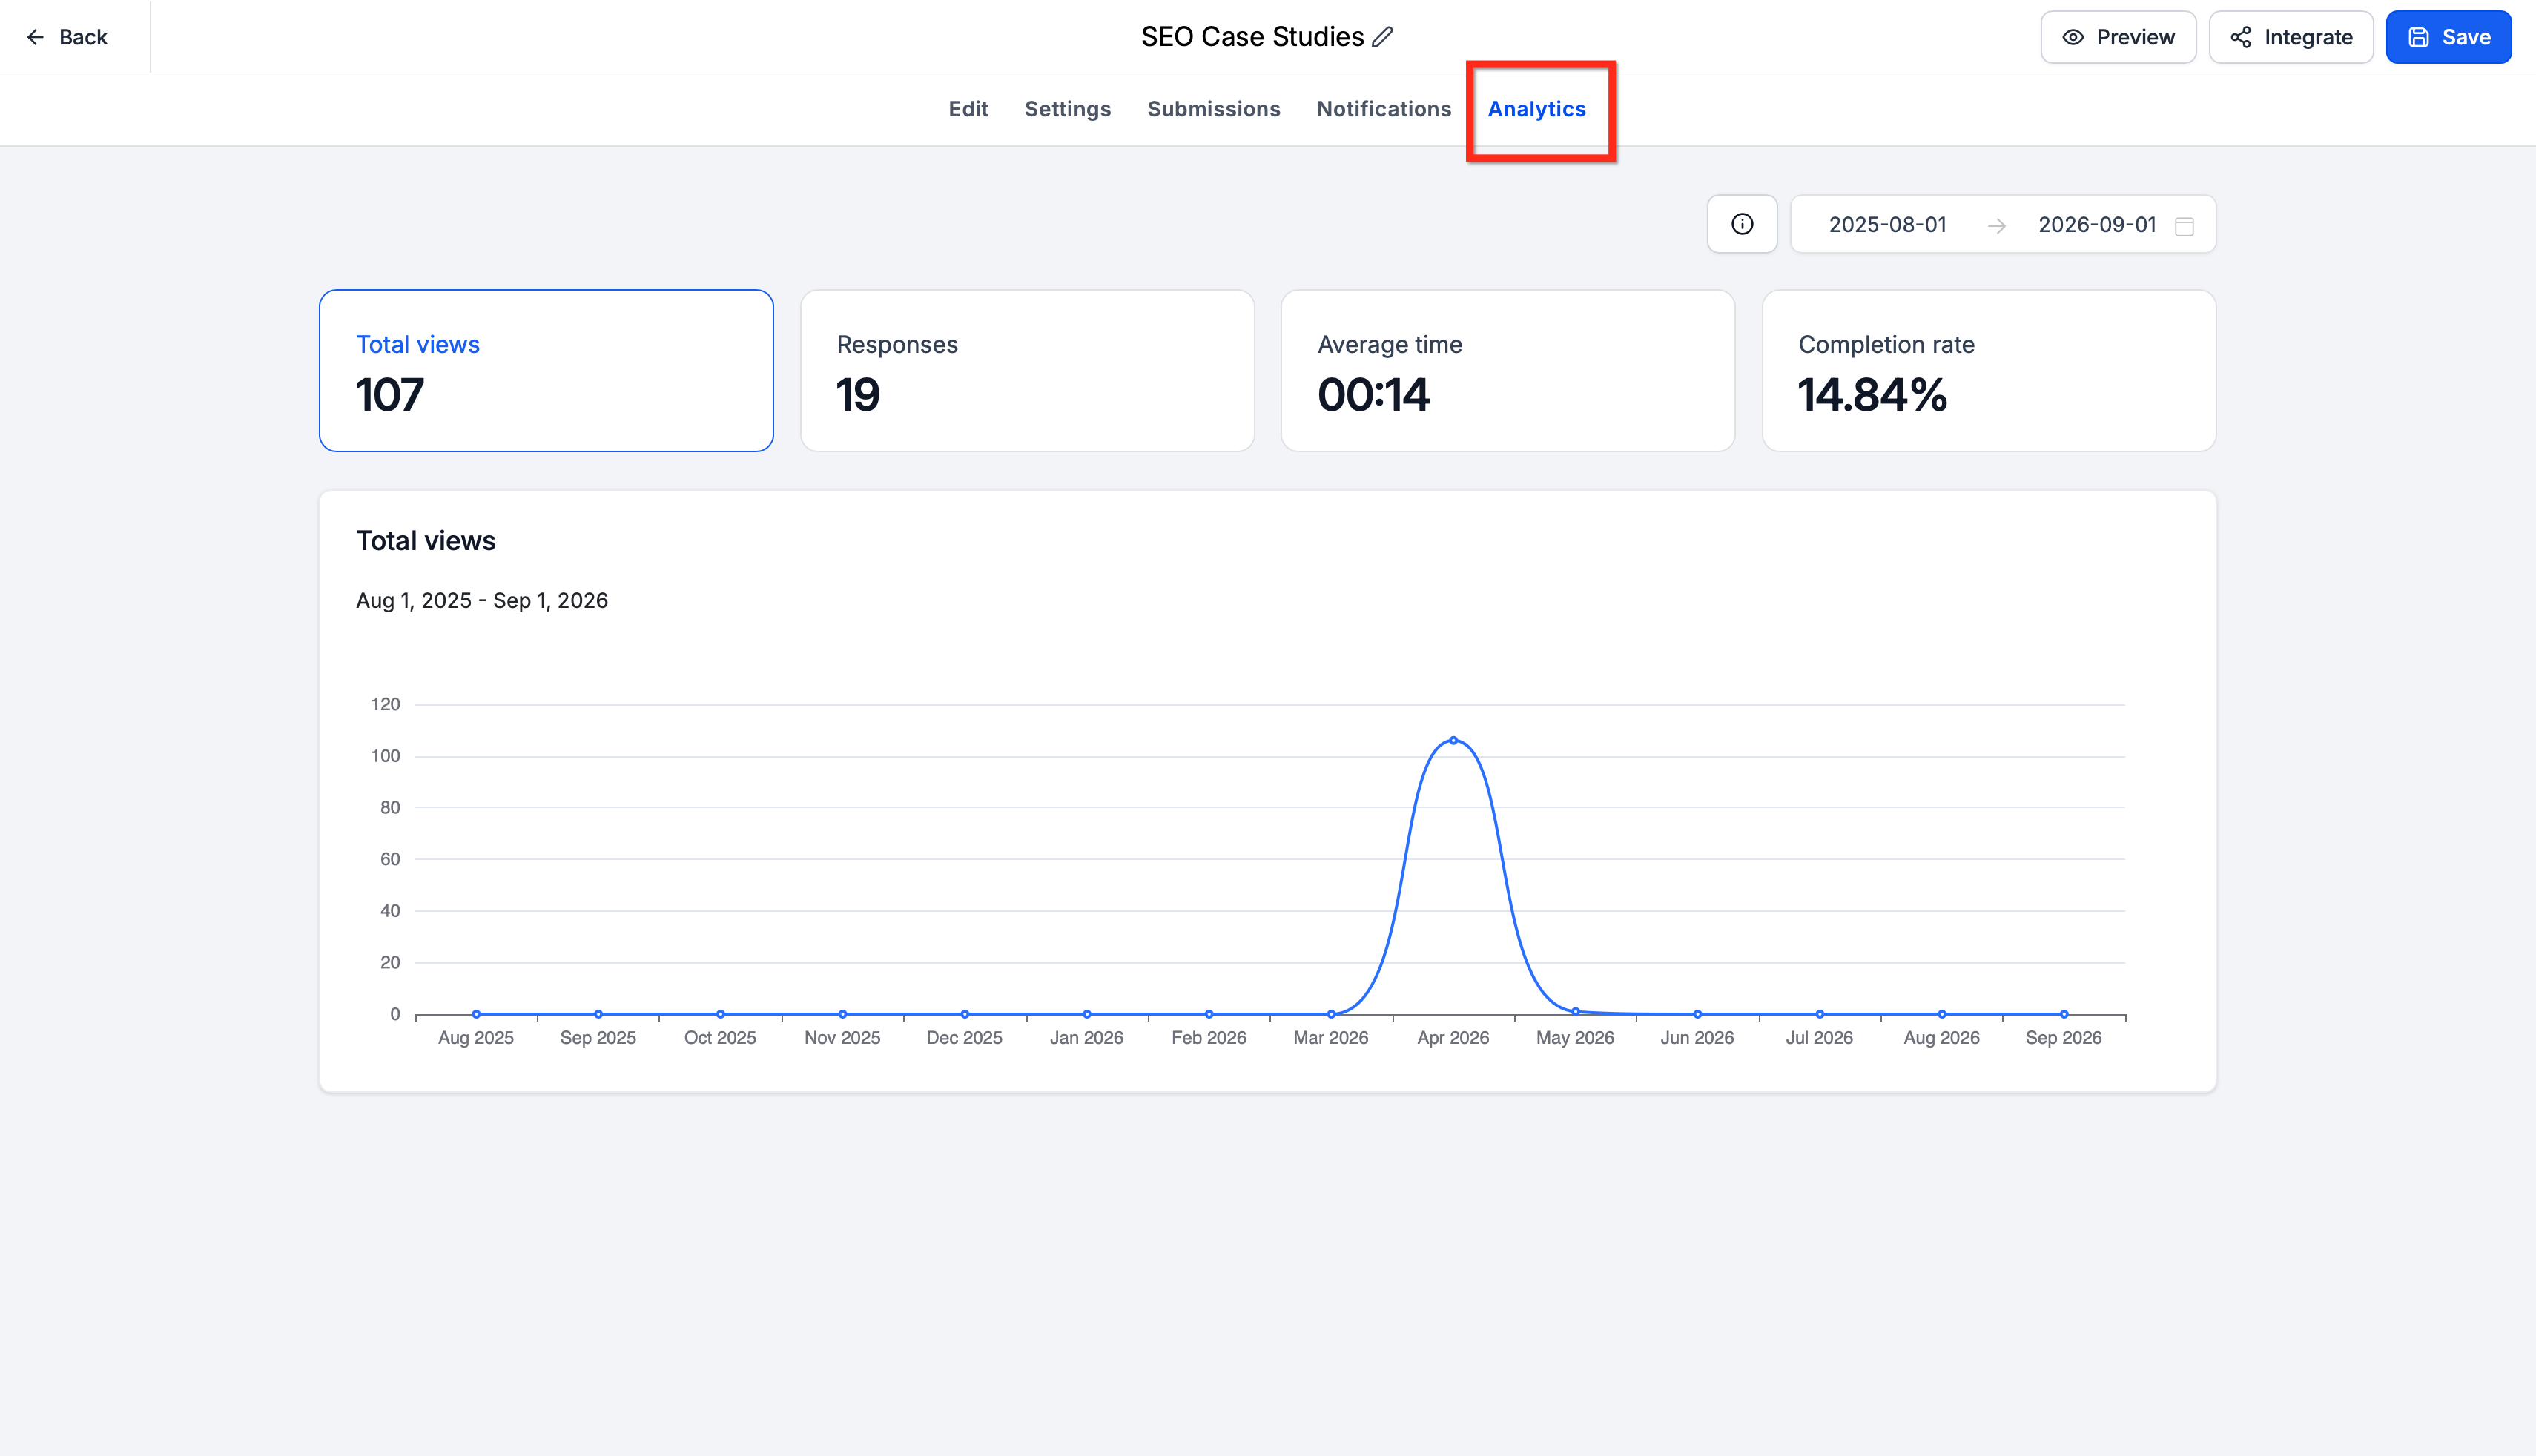
Task: Click the pencil icon to rename form title
Action: click(x=1383, y=37)
